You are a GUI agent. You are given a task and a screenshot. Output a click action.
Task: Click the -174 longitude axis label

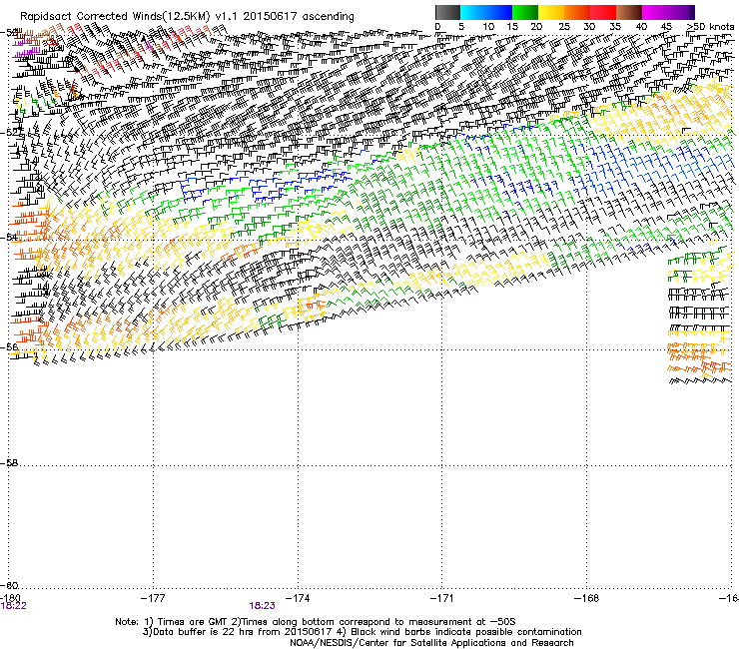click(x=298, y=598)
